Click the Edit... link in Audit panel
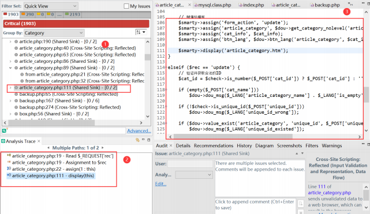 click(x=160, y=184)
